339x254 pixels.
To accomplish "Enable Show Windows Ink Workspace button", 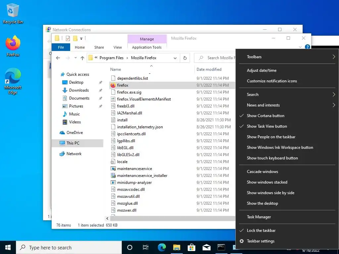I will point(287,148).
